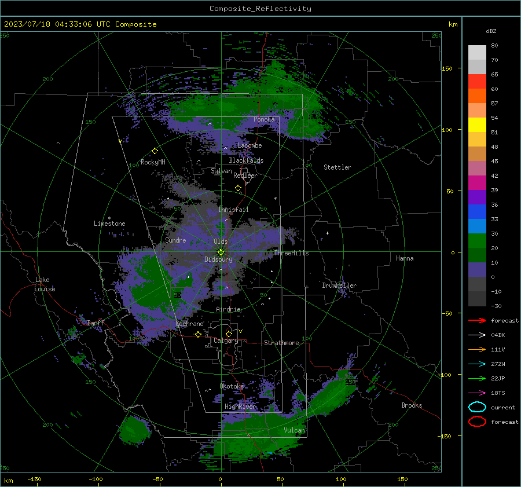Click the RedDeer city label
The height and width of the screenshot is (487, 521).
click(245, 175)
